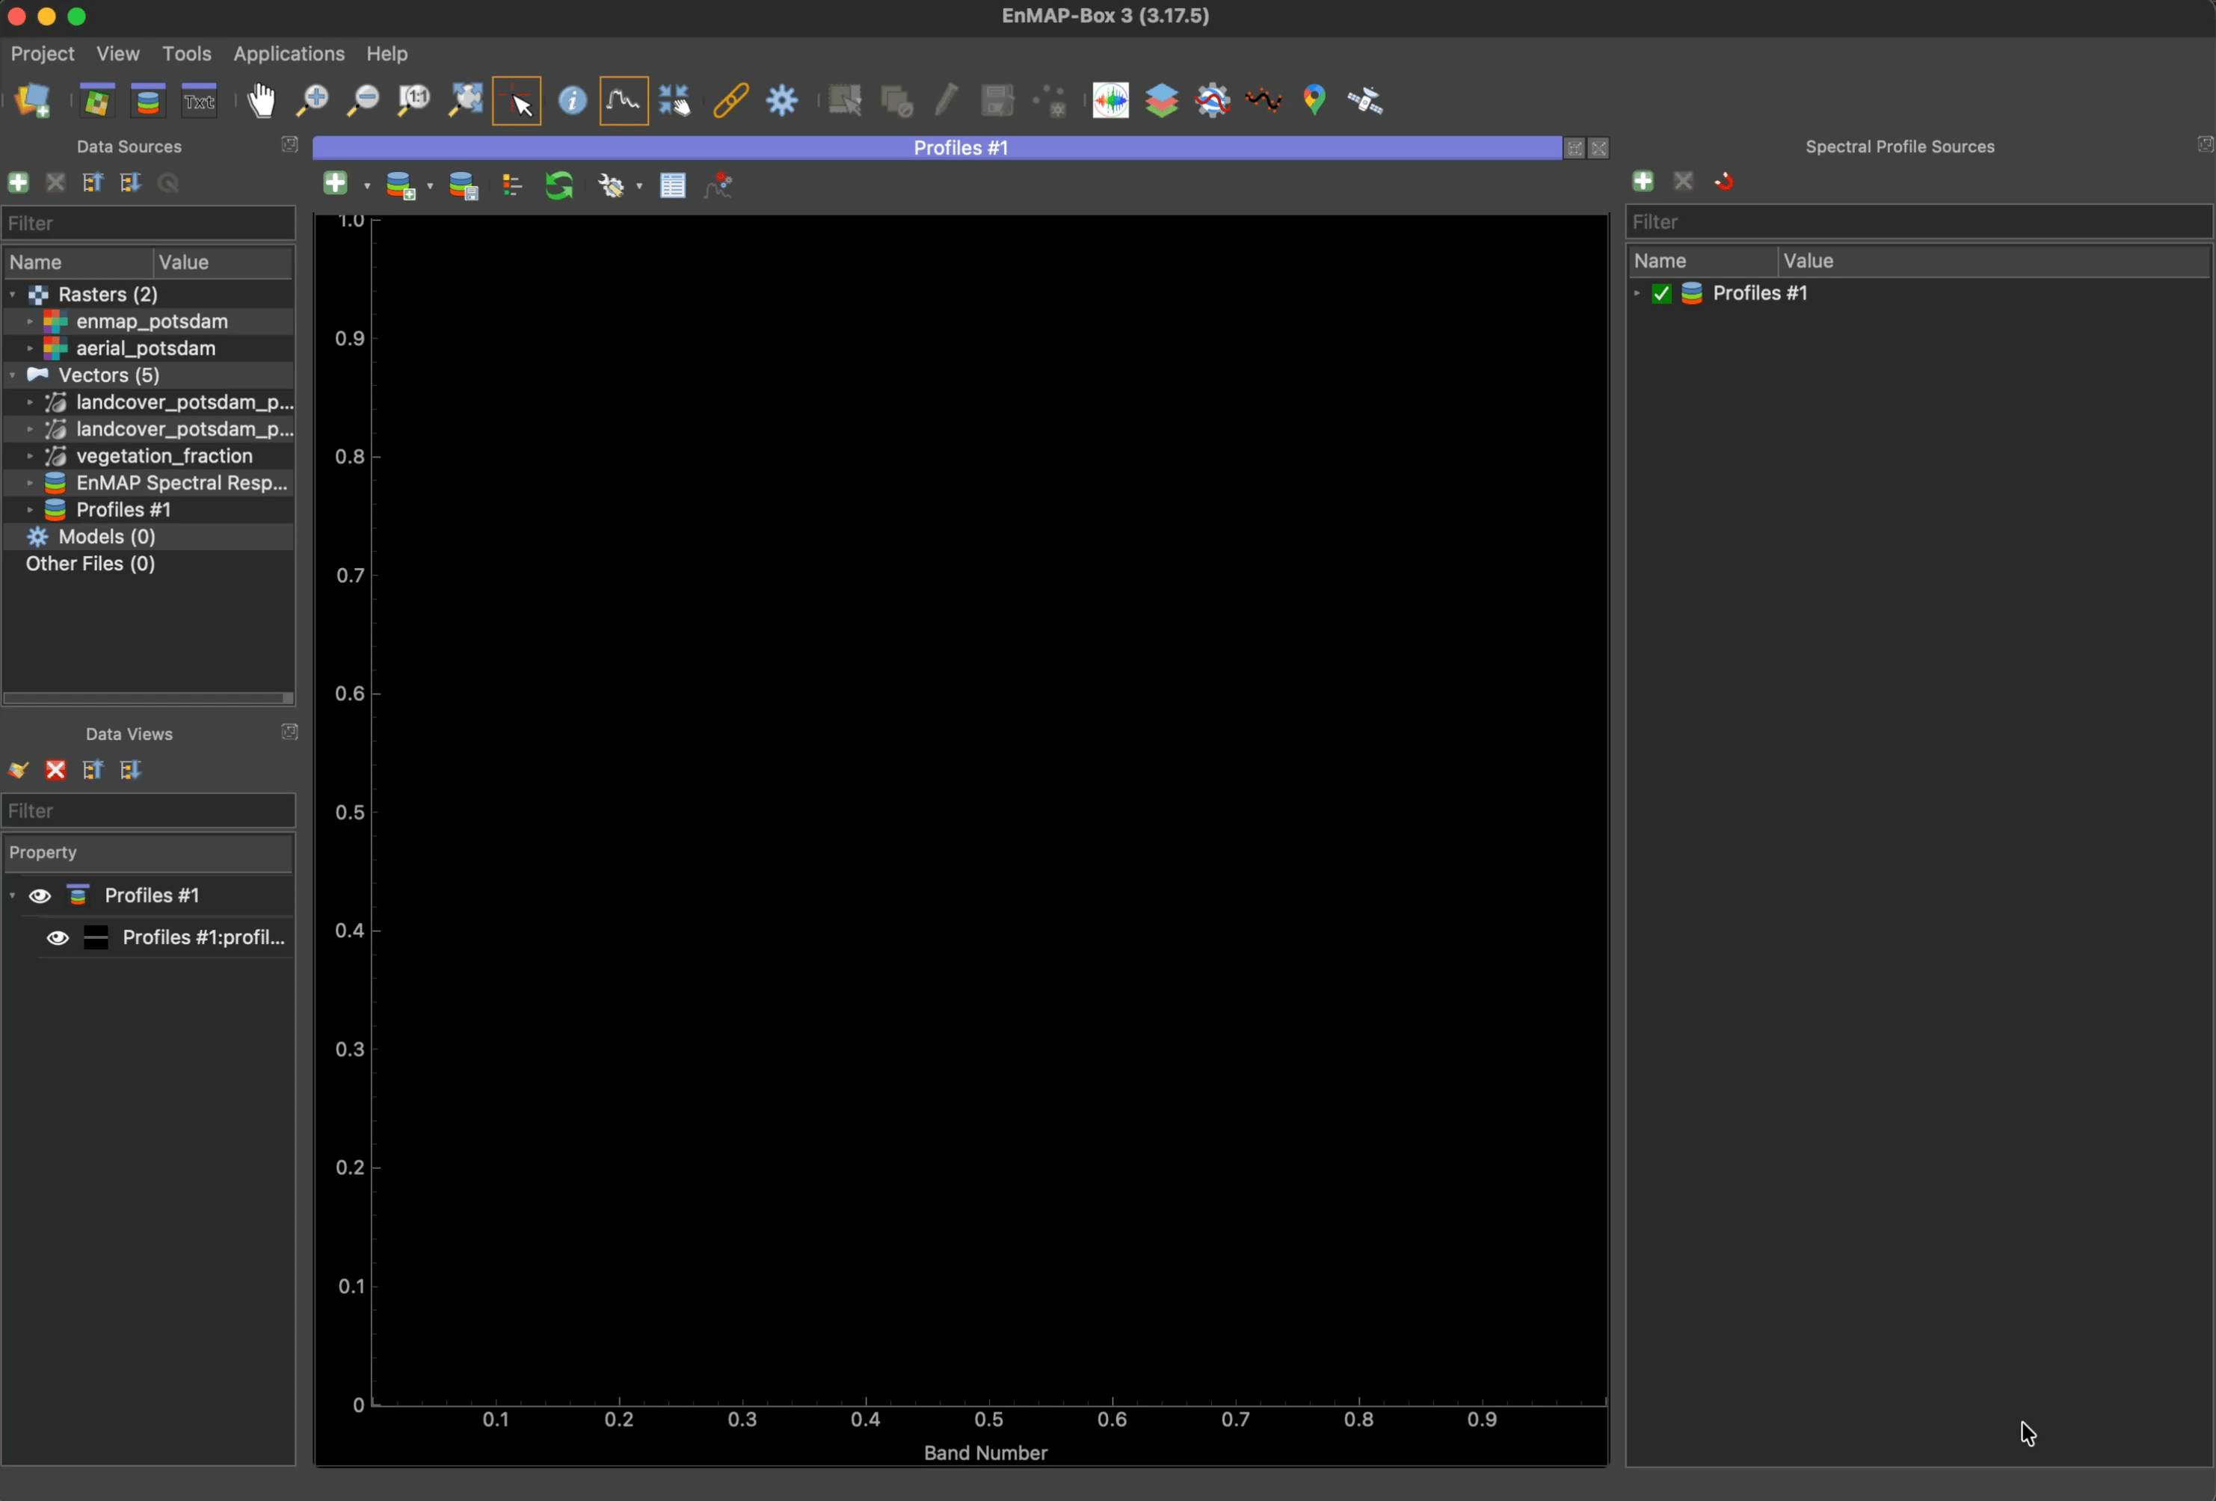Expand Profiles #1 in Spectral Profile Sources
Image resolution: width=2216 pixels, height=1501 pixels.
pos(1637,294)
